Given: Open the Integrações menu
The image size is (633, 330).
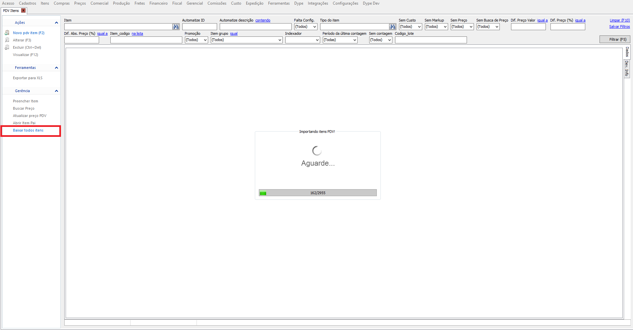Looking at the screenshot, I should [x=318, y=3].
